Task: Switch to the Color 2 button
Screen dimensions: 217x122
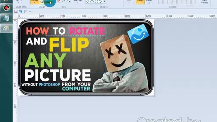Action: 149,2
